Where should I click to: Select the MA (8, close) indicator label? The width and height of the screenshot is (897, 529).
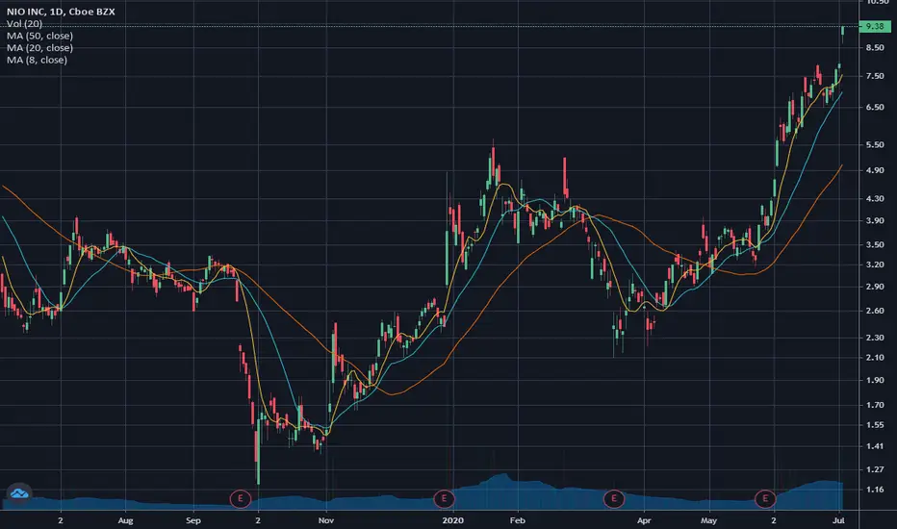click(x=38, y=60)
